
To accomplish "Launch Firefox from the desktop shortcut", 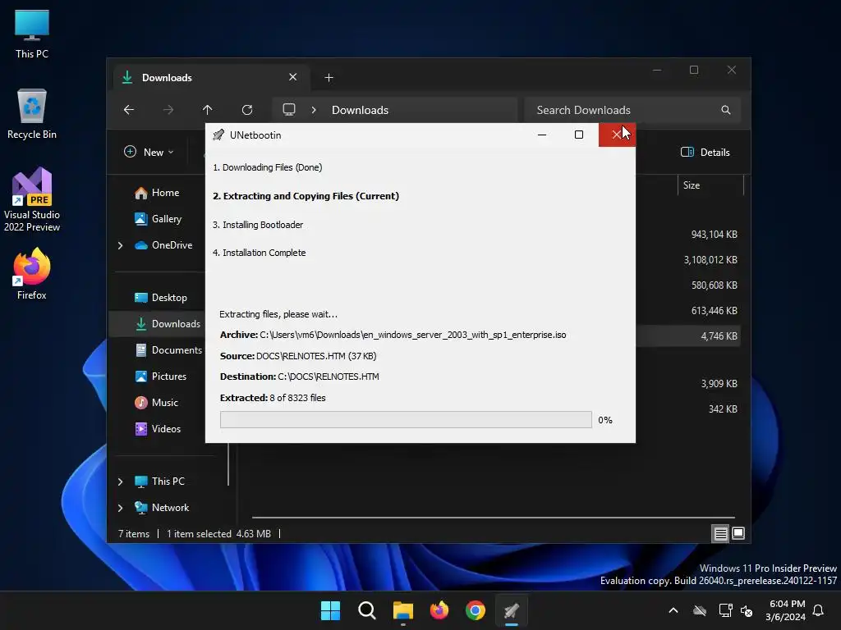I will coord(32,274).
